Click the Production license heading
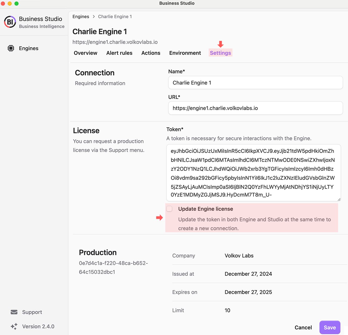 [x=98, y=252]
